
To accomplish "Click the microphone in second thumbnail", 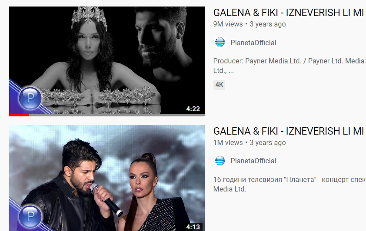I will [106, 200].
